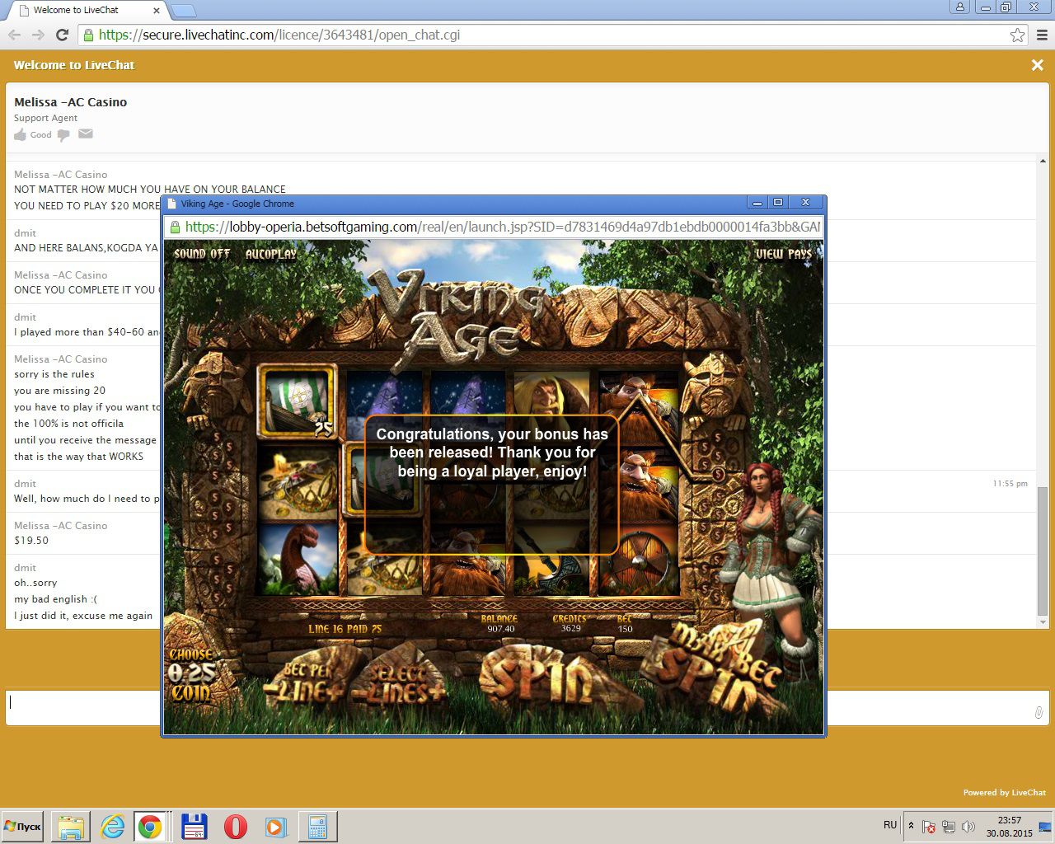
Task: Click the Chrome user profile icon
Action: (960, 7)
